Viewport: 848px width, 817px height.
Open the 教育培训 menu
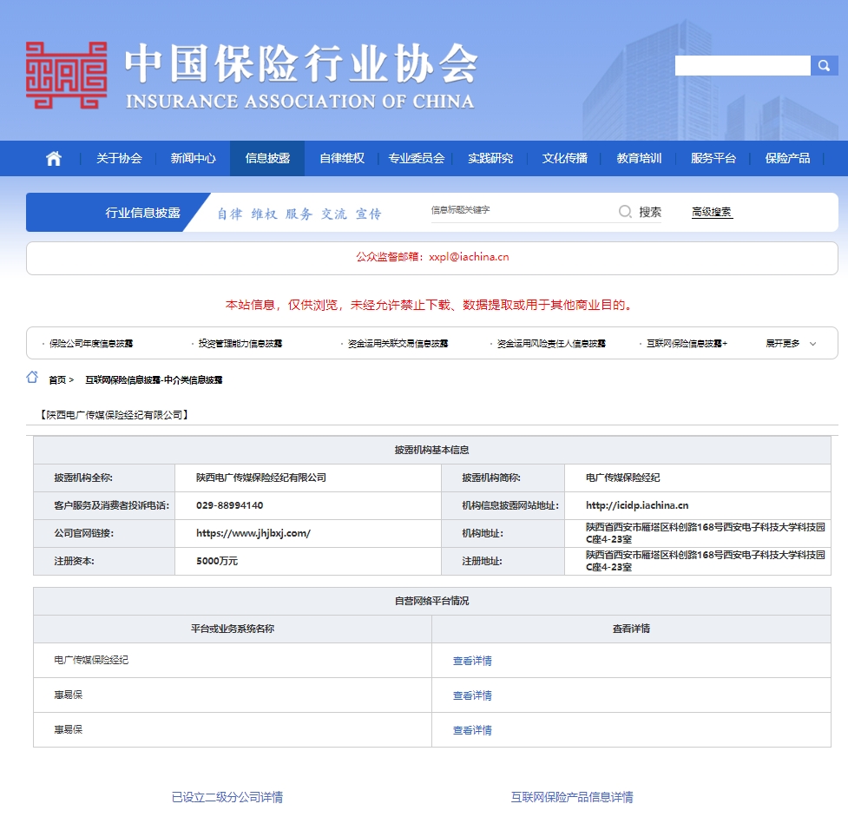[639, 158]
